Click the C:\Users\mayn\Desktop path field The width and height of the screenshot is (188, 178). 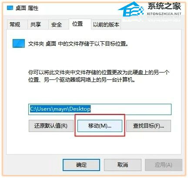click(x=100, y=109)
